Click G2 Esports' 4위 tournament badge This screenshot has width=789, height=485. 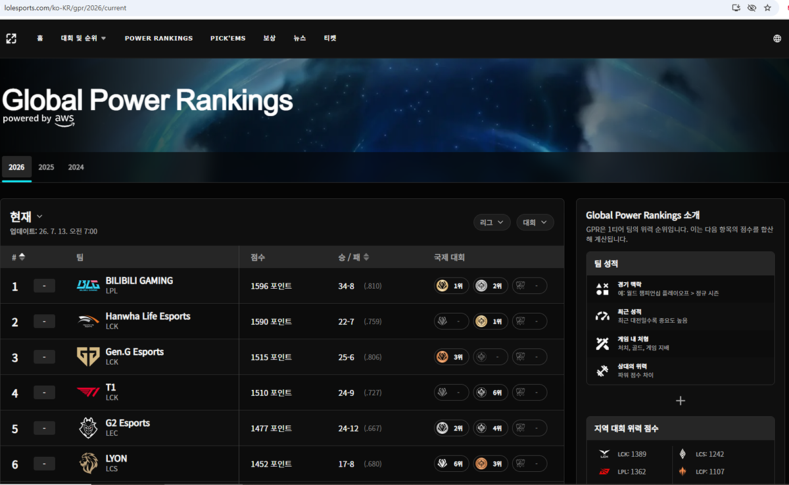(x=490, y=428)
